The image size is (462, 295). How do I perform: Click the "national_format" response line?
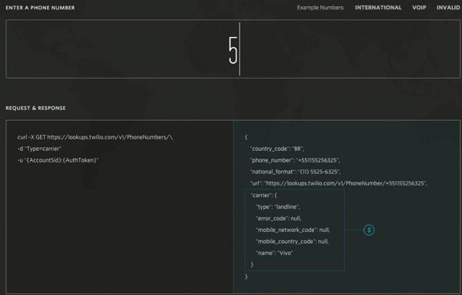[295, 172]
